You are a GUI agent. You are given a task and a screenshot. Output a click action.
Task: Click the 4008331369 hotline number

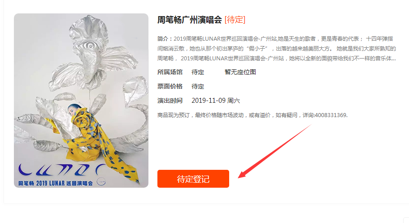click(x=331, y=115)
